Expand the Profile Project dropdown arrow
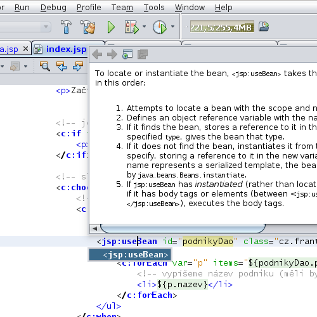Screen dimensions: 317x317 [172, 27]
